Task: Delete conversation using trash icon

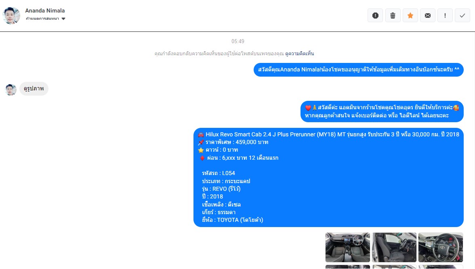Action: tap(393, 15)
